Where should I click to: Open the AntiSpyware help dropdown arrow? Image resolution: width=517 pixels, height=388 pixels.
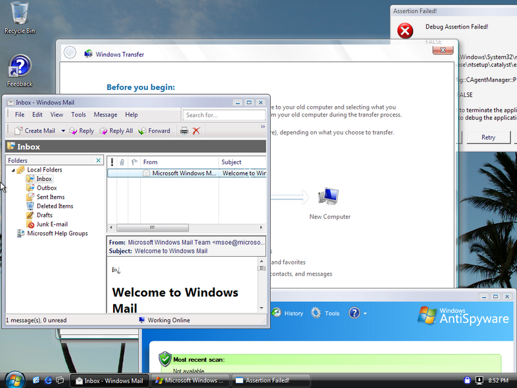pyautogui.click(x=365, y=314)
